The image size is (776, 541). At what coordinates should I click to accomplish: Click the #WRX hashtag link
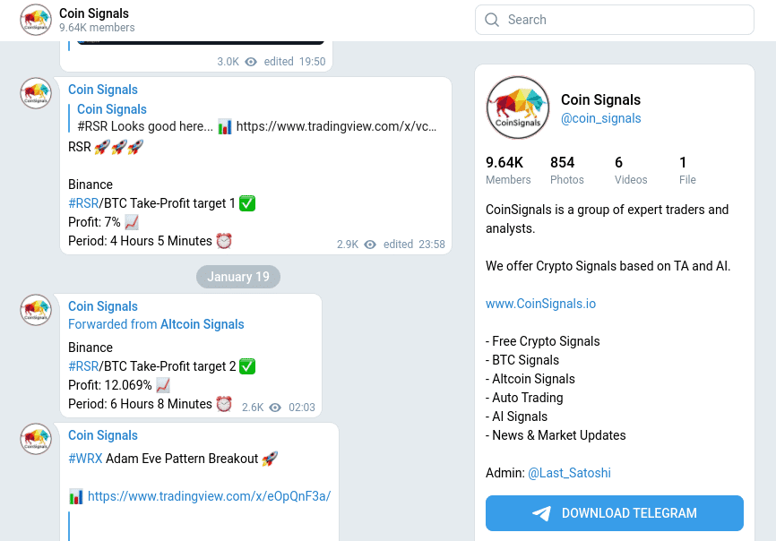click(85, 459)
